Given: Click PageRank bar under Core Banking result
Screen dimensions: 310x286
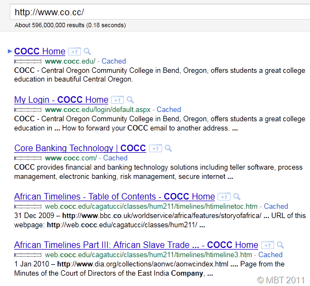Looking at the screenshot, I should pos(28,158).
